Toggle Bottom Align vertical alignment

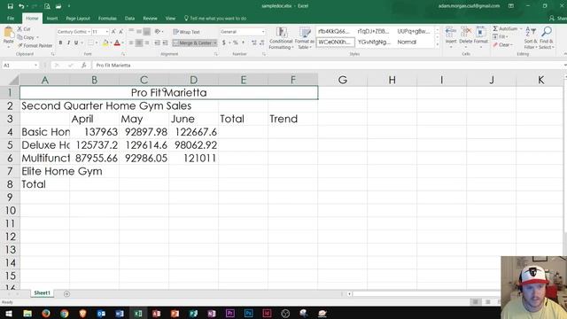click(147, 32)
